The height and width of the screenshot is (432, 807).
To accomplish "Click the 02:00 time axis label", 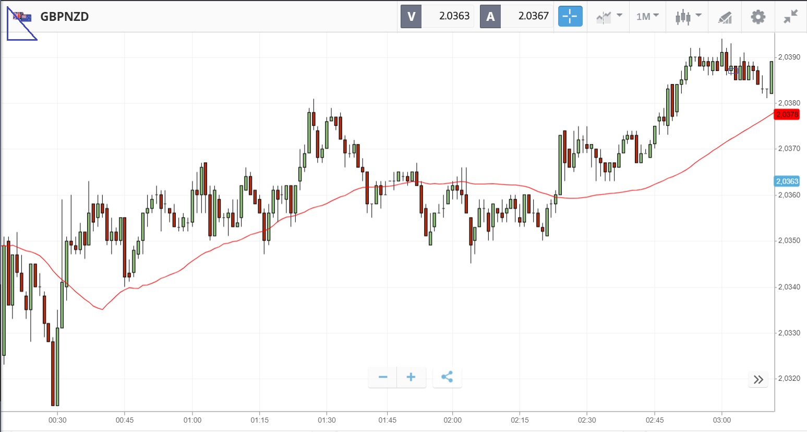I will click(x=452, y=420).
